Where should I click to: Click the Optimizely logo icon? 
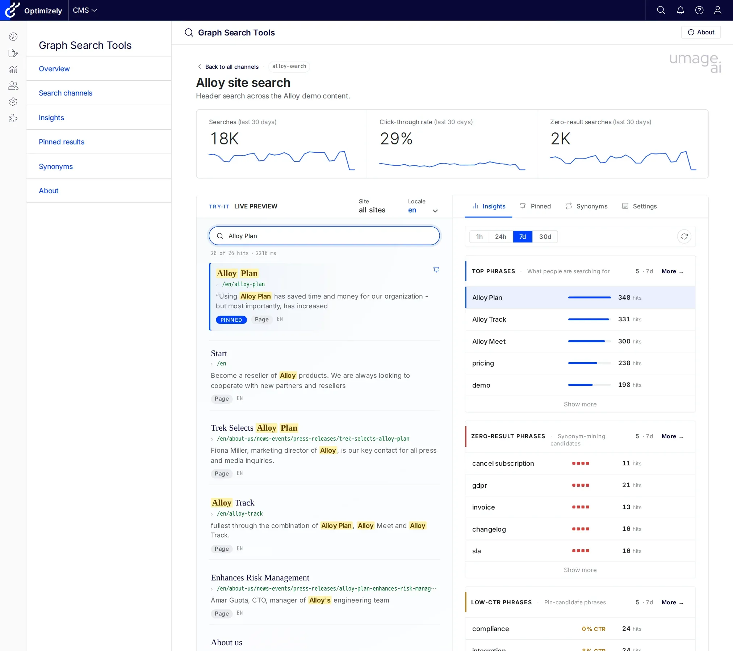pyautogui.click(x=12, y=10)
